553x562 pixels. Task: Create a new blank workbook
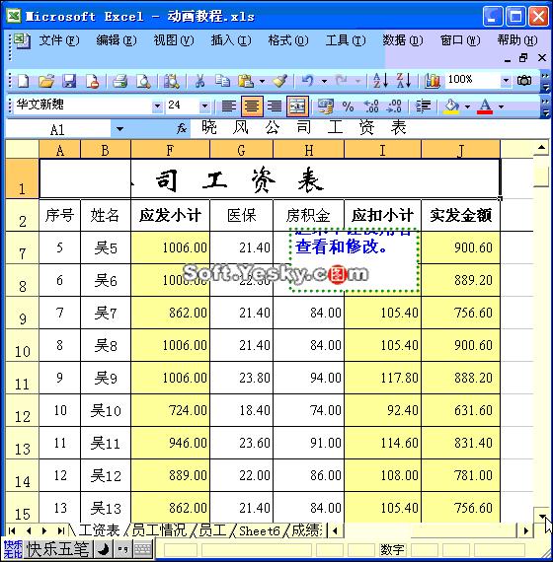(23, 81)
